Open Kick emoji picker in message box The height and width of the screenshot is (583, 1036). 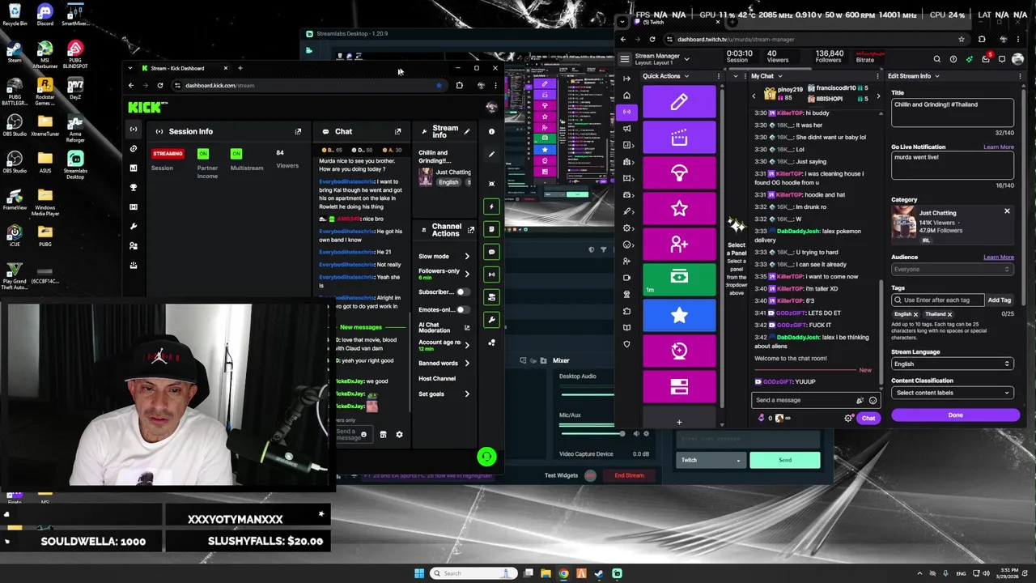pos(363,435)
